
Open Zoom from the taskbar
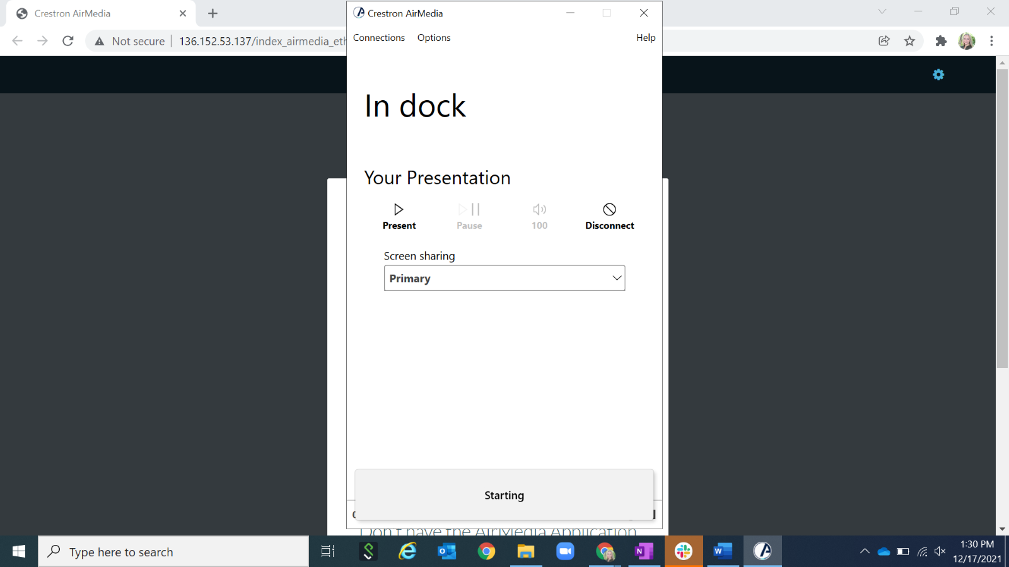565,552
